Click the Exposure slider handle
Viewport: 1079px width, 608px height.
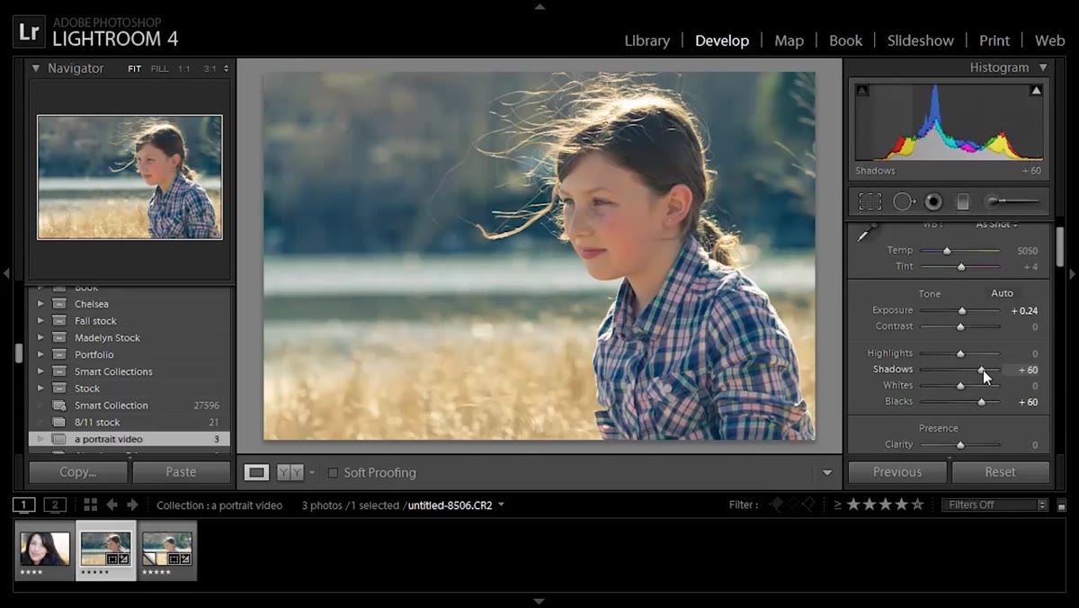coord(961,310)
